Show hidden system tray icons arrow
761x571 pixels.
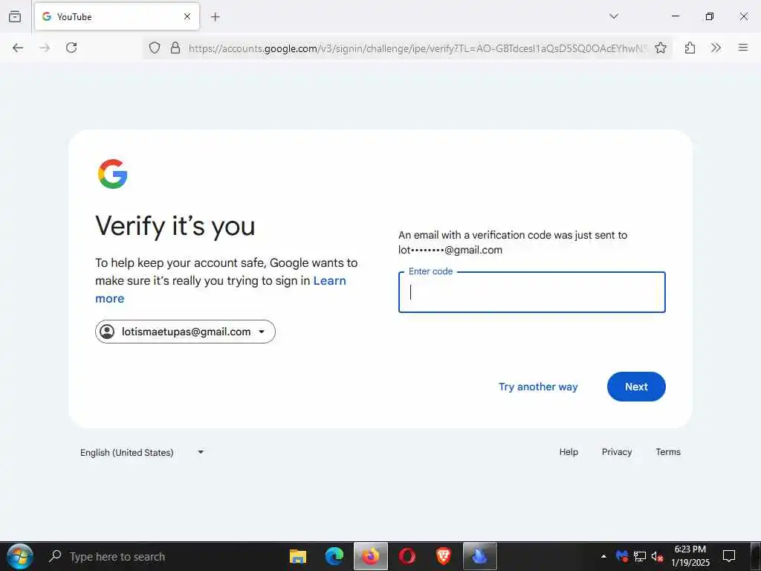(603, 556)
